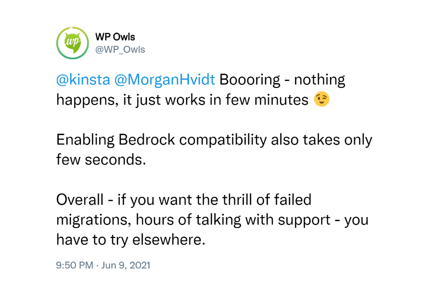The height and width of the screenshot is (305, 444).
Task: Click the word 'support' in the tweet
Action: tap(304, 220)
